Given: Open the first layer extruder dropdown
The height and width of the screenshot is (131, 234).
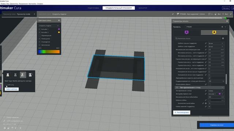Looking at the screenshot, I should tap(216, 94).
